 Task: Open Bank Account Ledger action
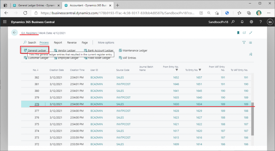coord(99,50)
